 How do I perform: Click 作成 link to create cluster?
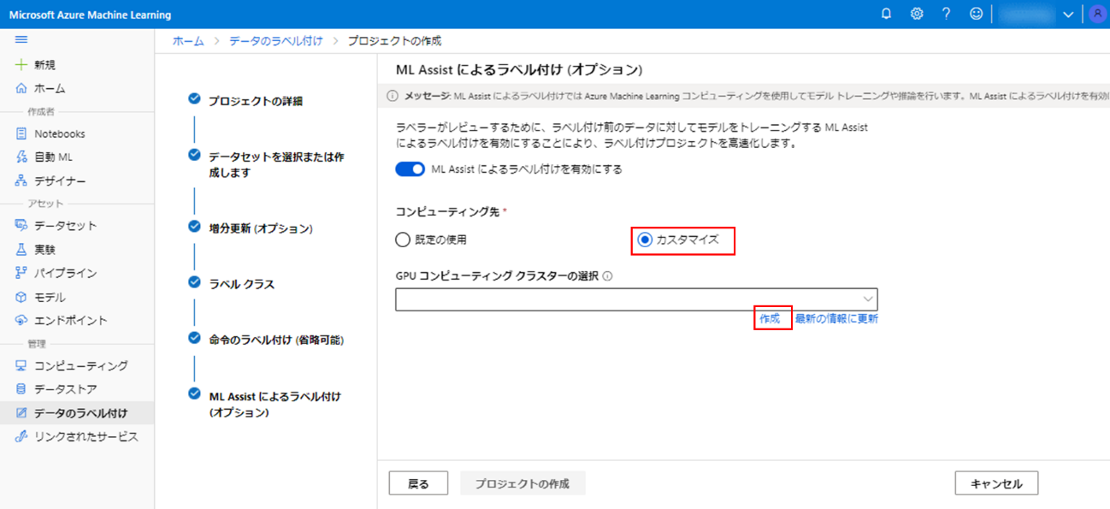770,318
